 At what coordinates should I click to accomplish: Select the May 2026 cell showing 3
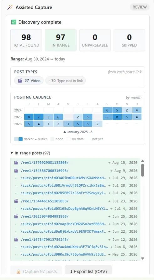[x=68, y=124]
